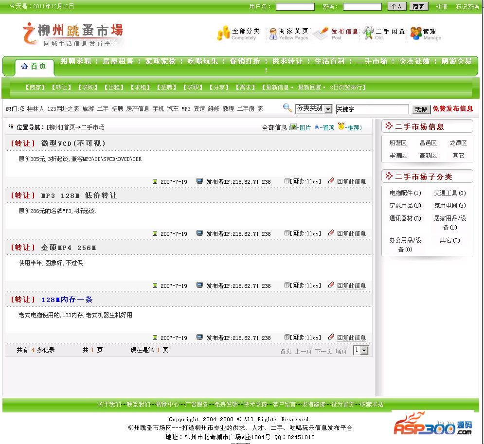Click the 置顶 legend icon
The width and height of the screenshot is (484, 444).
click(317, 127)
